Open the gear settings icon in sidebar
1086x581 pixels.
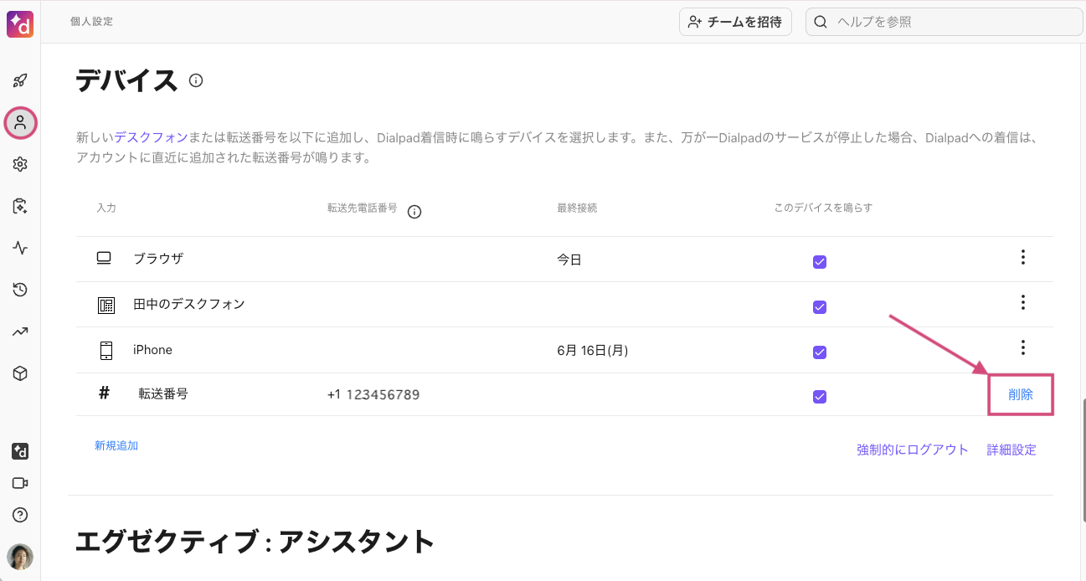pyautogui.click(x=20, y=164)
